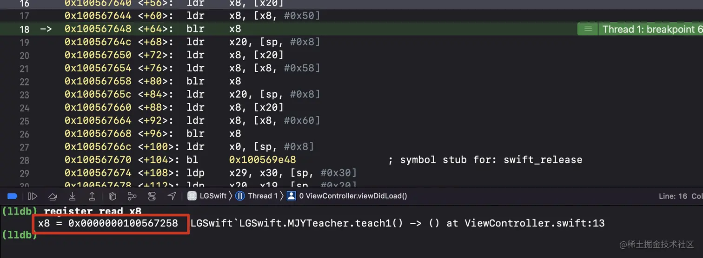Viewport: 703px width, 258px height.
Task: Toggle the breakpoints activation icon
Action: [x=13, y=196]
